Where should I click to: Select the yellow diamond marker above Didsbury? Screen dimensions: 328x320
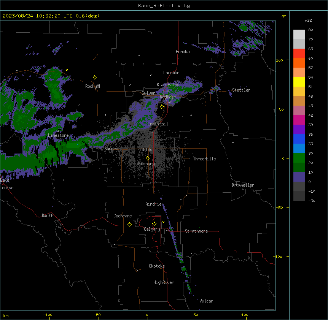point(148,158)
